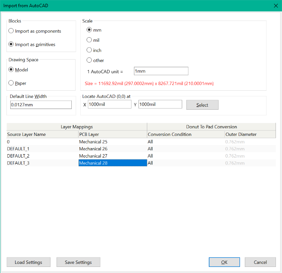The height and width of the screenshot is (273, 282).
Task: Pick the other scale option
Action: click(89, 60)
